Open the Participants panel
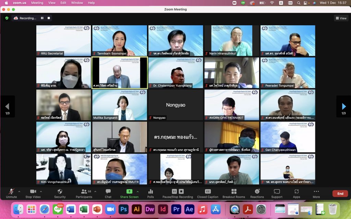 click(84, 194)
